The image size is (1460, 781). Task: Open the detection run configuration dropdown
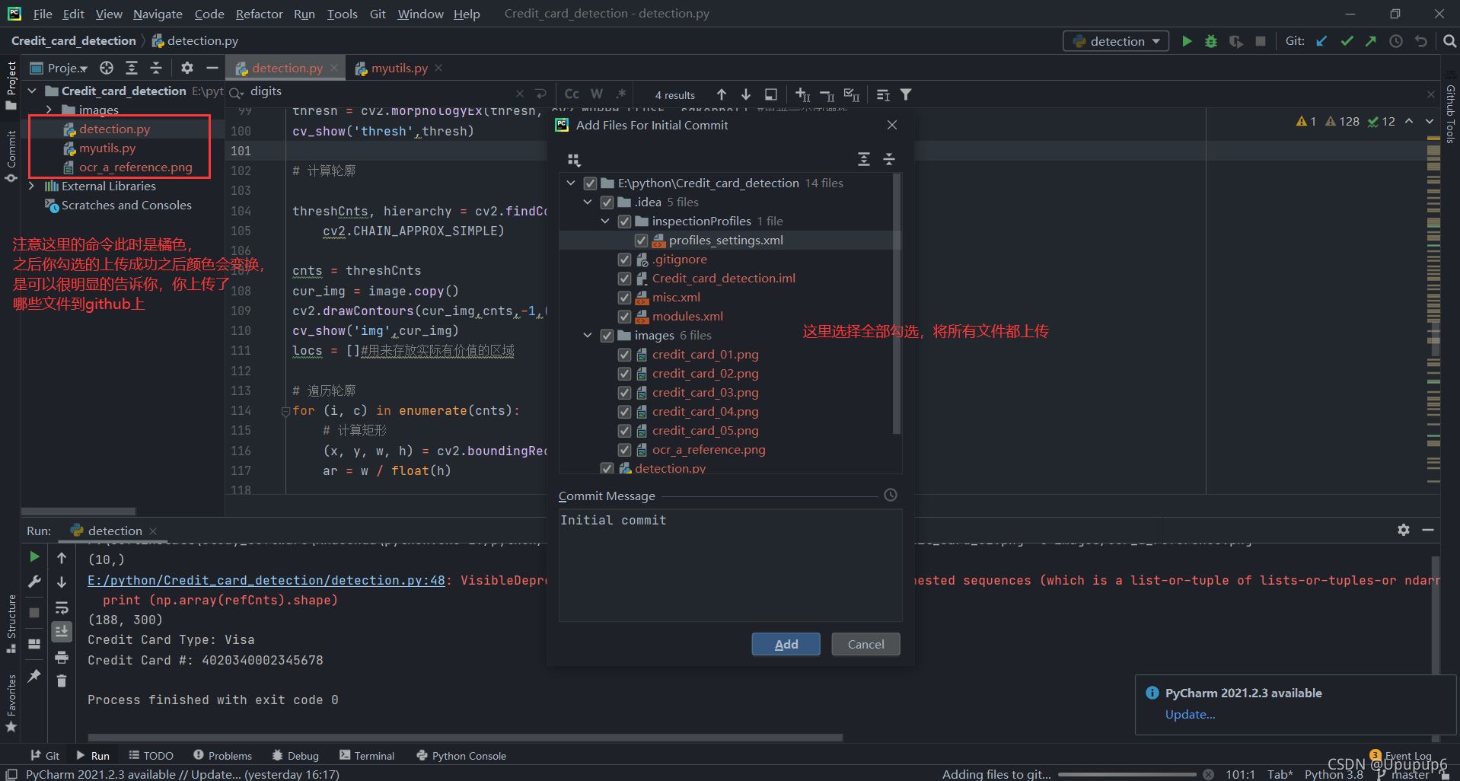click(x=1116, y=41)
